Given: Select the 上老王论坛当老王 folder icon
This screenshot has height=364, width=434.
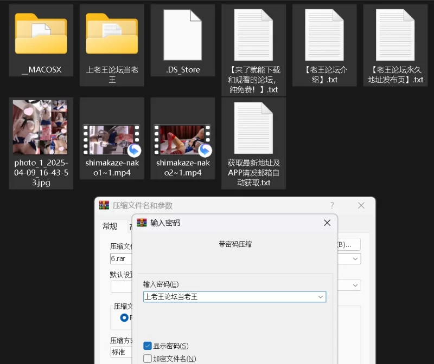Looking at the screenshot, I should click(x=112, y=35).
